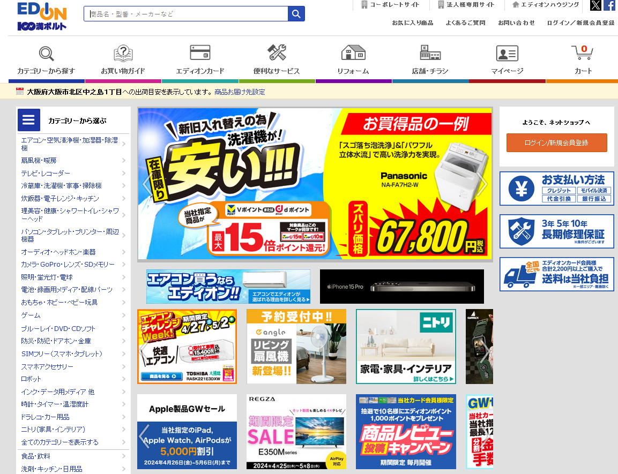Select ロボット category
618x474 pixels.
click(x=73, y=379)
